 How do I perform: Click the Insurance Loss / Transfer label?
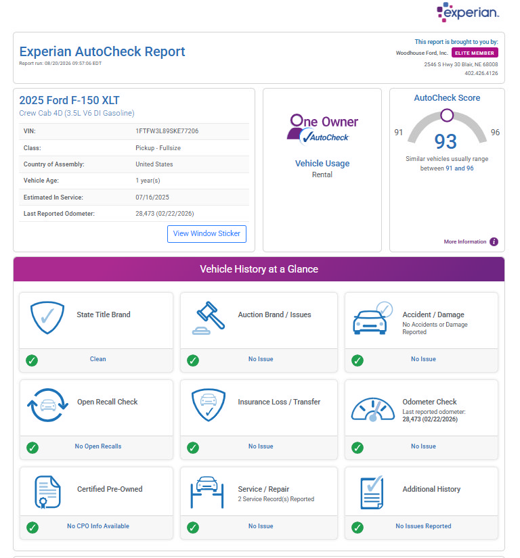(279, 402)
